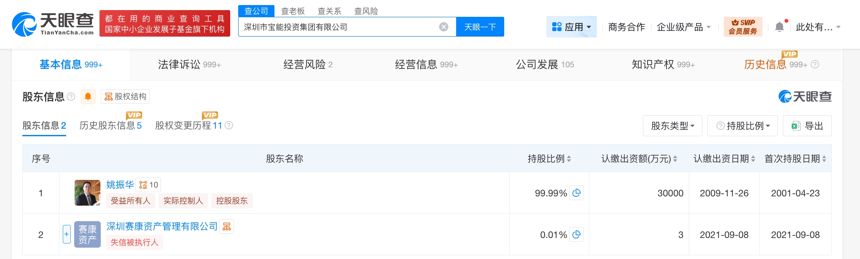Open the notification bell in header
The image size is (860, 259).
click(779, 27)
